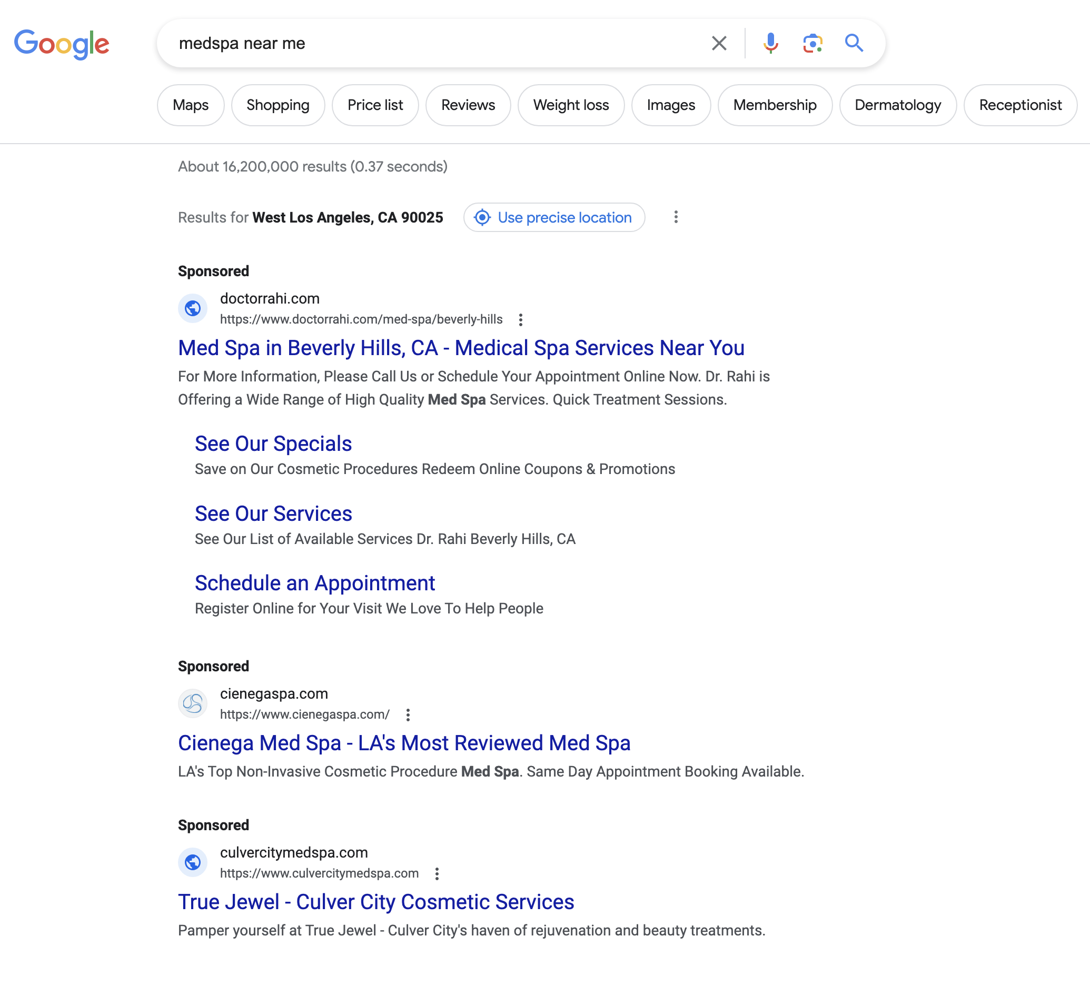Click the Google logo
Viewport: 1090px width, 987px height.
point(62,44)
